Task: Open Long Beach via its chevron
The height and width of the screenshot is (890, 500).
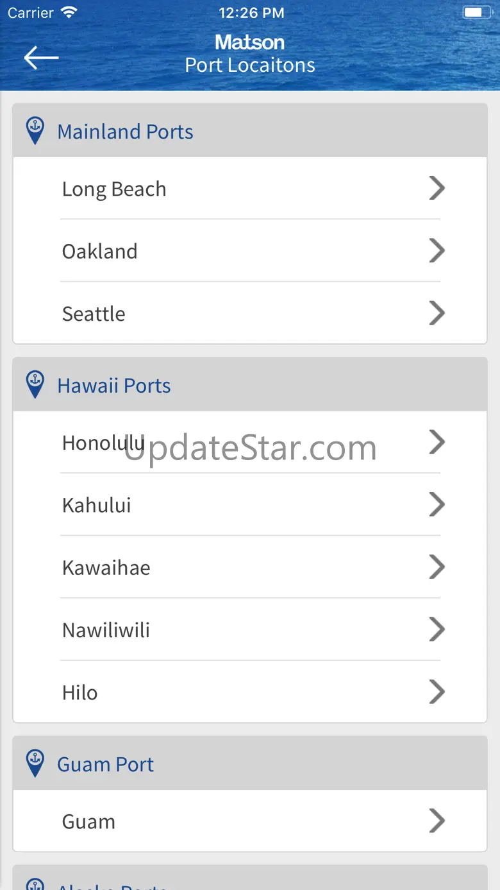Action: coord(437,189)
